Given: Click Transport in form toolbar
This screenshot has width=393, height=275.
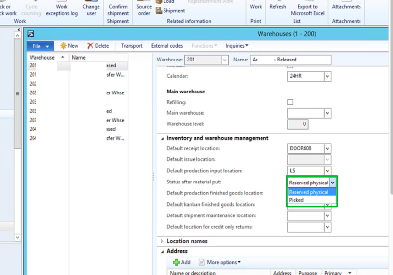Looking at the screenshot, I should coord(131,46).
